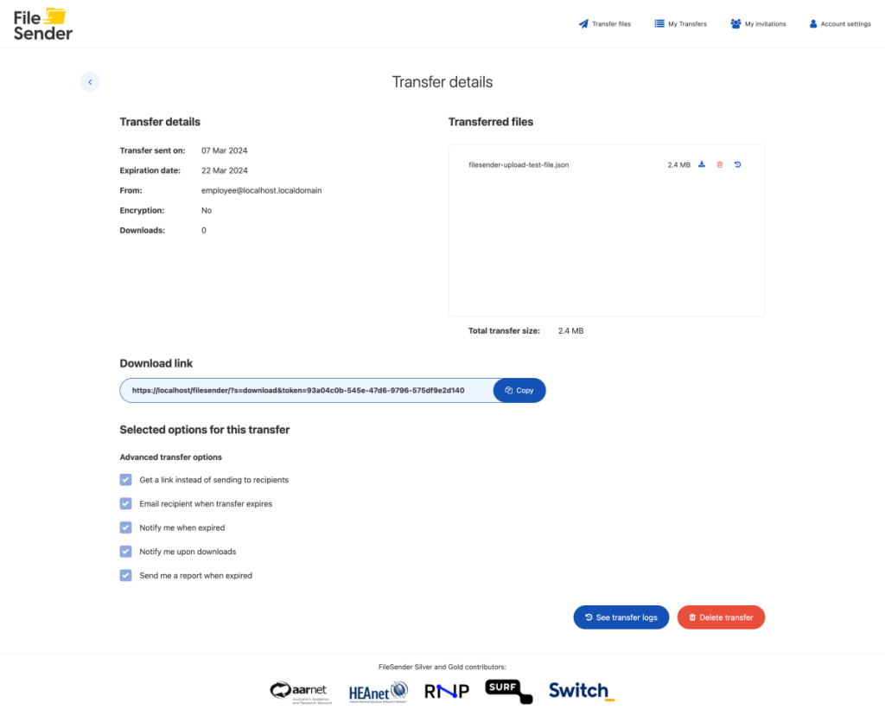This screenshot has width=885, height=716.
Task: Click the red trash icon next to the file
Action: coord(719,164)
